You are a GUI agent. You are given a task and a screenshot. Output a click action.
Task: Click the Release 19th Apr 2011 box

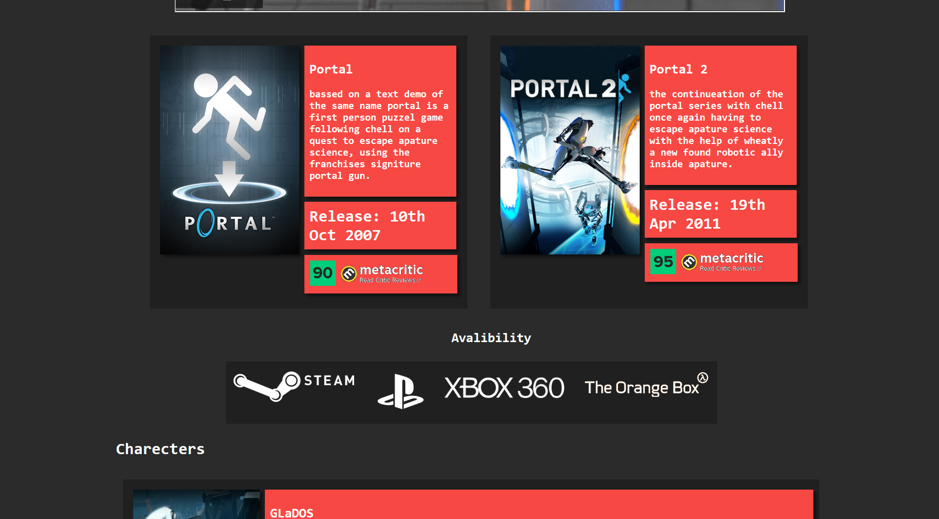[720, 214]
